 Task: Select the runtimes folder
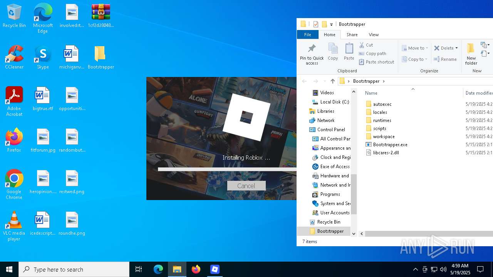pyautogui.click(x=378, y=120)
